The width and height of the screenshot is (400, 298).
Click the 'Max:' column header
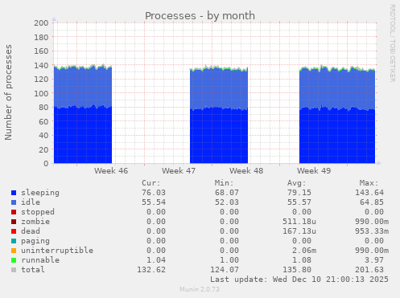[x=369, y=183]
